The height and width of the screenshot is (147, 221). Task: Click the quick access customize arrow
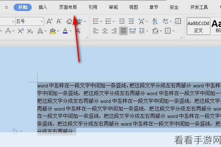[6, 7]
